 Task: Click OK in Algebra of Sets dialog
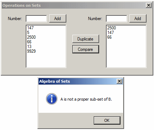[107, 120]
